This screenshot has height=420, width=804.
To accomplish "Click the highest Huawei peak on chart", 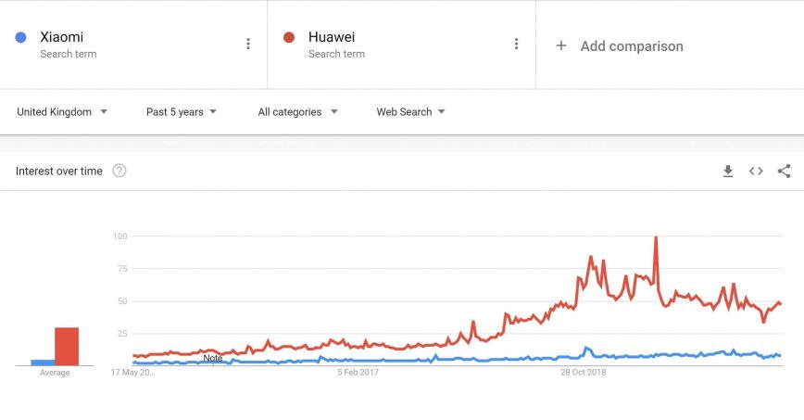I will coord(656,238).
